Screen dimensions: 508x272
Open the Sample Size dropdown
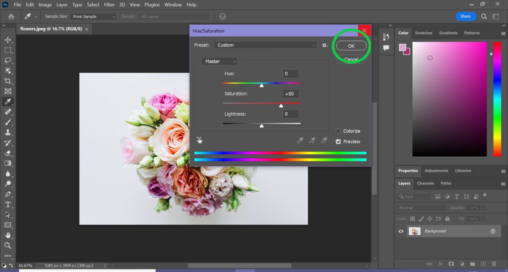93,16
